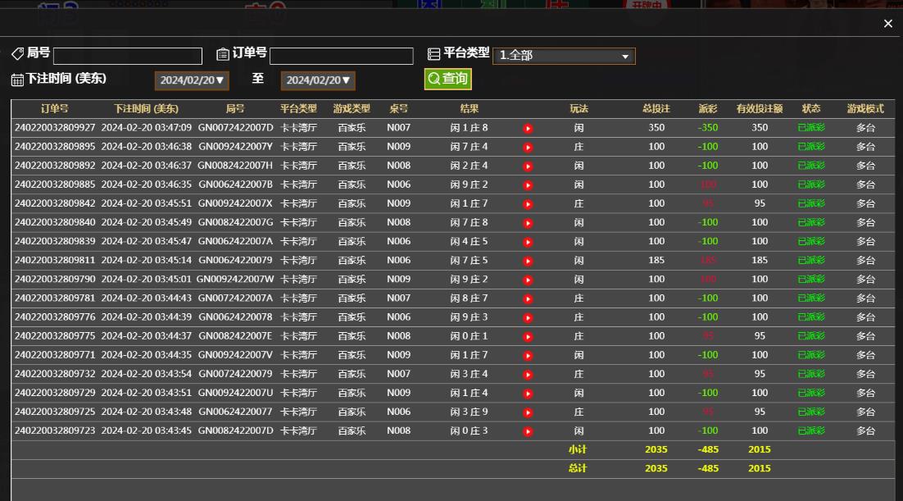
Task: Click the 有效投注额 column header
Action: 760,109
